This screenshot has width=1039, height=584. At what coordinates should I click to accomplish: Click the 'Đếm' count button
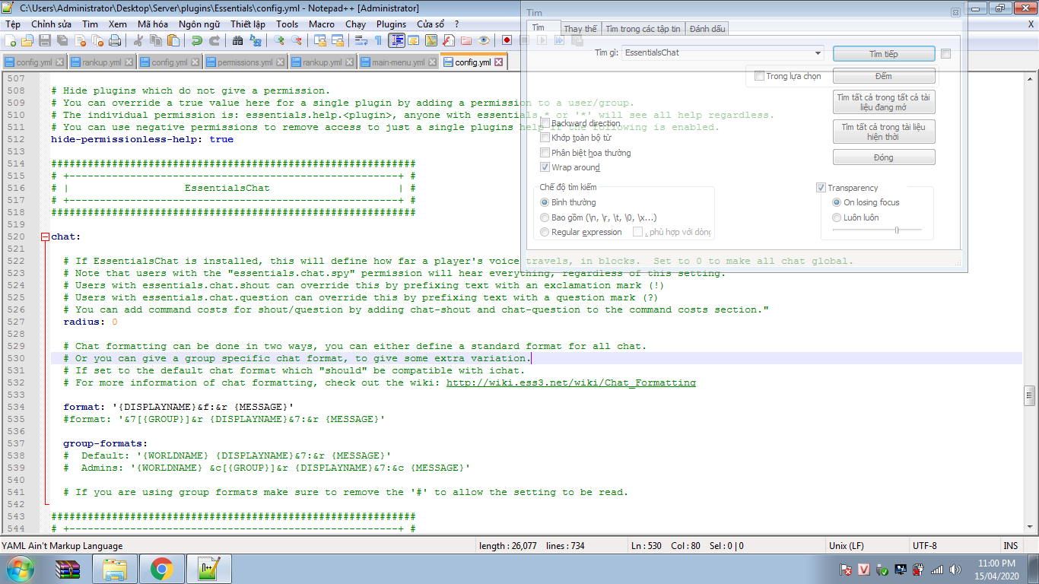coord(883,76)
